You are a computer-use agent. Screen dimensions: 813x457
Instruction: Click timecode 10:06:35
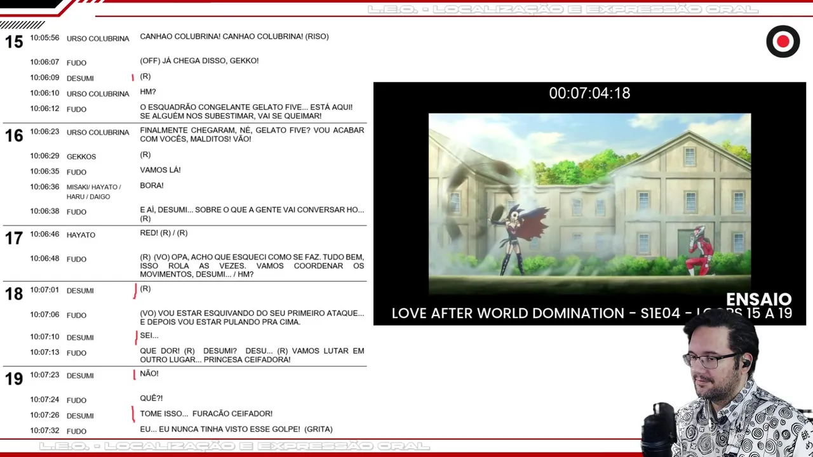point(44,171)
